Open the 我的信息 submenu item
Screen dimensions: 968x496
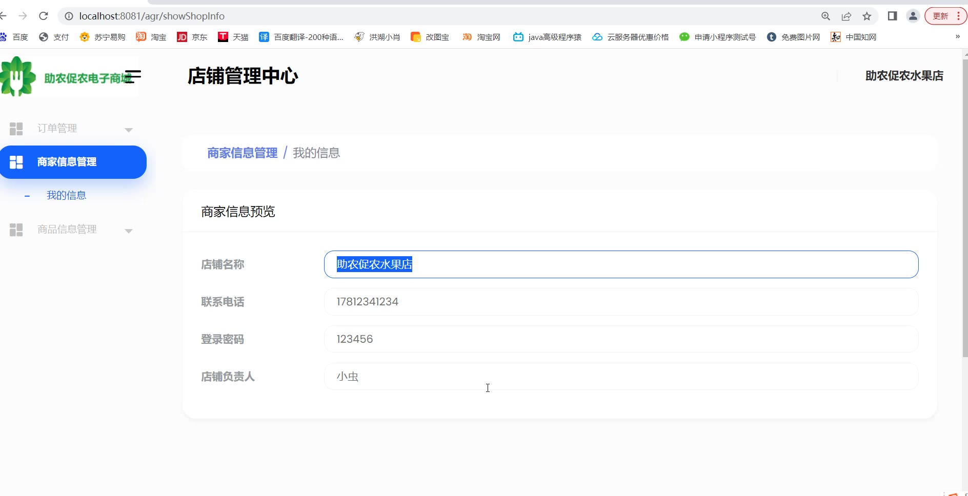click(66, 195)
